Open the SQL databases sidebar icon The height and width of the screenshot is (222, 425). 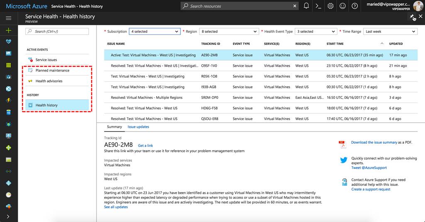8,112
